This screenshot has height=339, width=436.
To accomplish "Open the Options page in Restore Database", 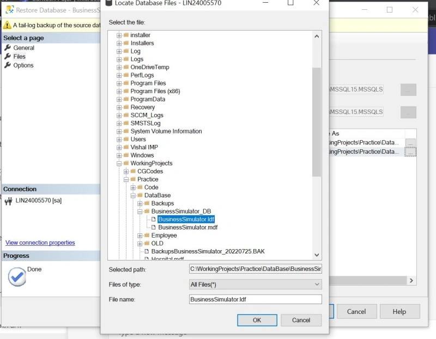I will click(23, 65).
